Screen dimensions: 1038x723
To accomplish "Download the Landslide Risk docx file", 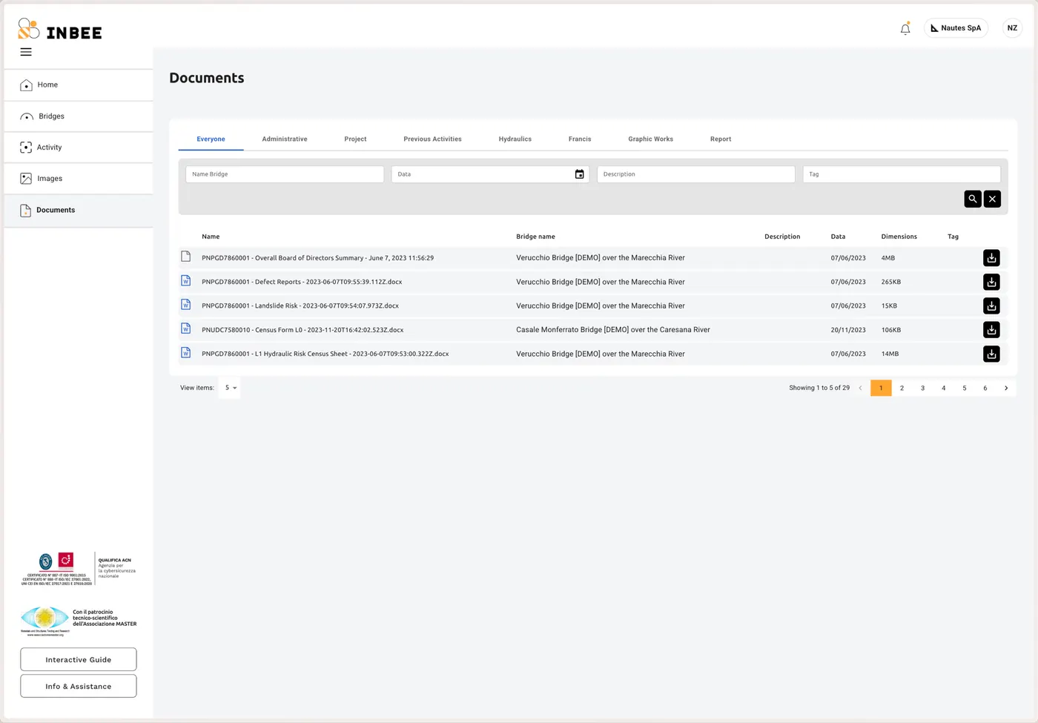I will [991, 306].
